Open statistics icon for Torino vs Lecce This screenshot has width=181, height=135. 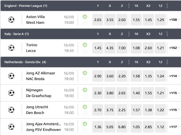point(85,45)
